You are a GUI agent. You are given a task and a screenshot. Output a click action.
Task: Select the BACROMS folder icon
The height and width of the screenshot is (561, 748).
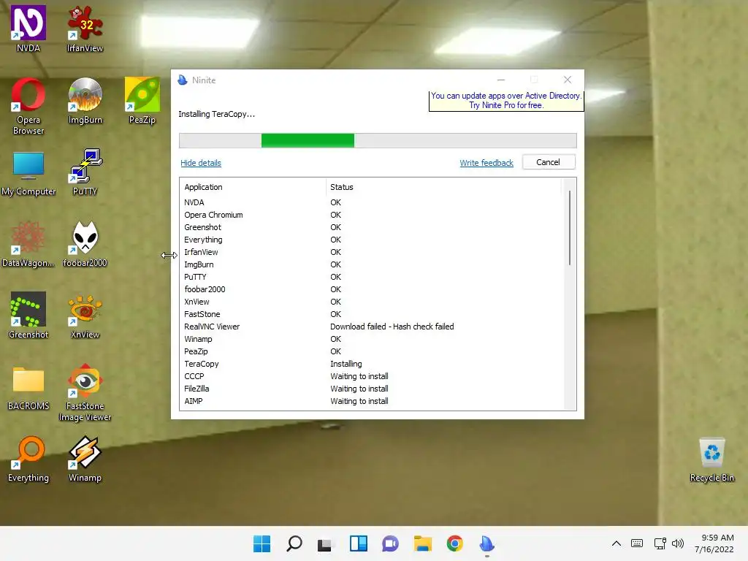click(x=28, y=388)
